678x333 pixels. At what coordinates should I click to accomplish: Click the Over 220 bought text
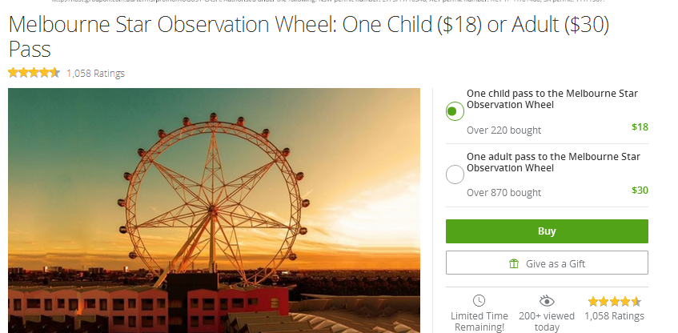click(x=503, y=130)
